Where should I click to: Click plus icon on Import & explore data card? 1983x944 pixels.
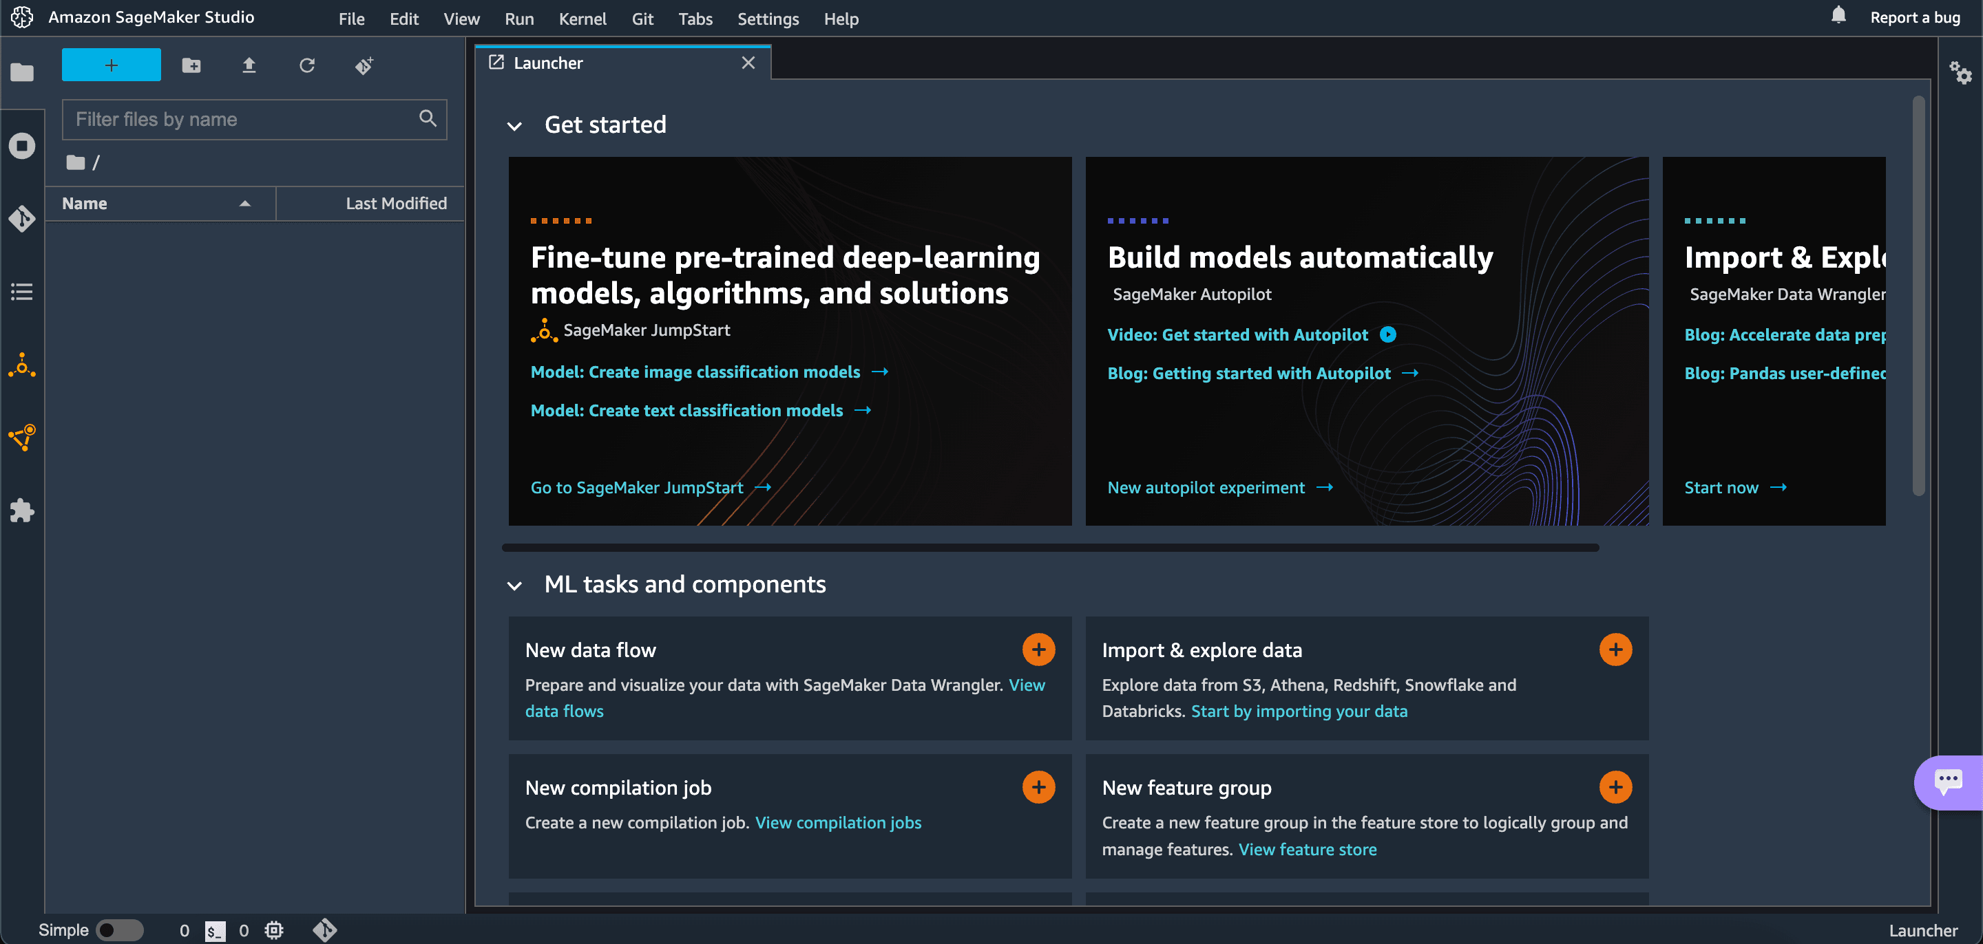(x=1615, y=650)
